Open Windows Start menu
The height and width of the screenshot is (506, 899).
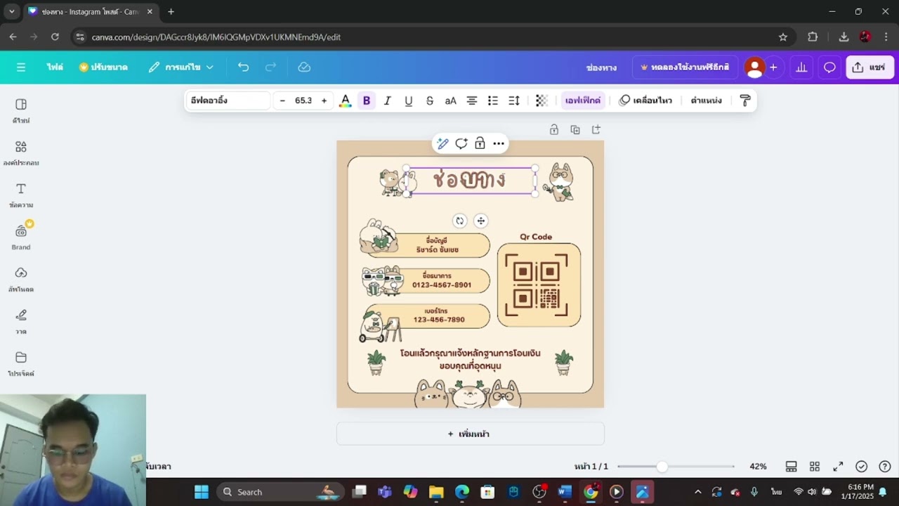202,492
